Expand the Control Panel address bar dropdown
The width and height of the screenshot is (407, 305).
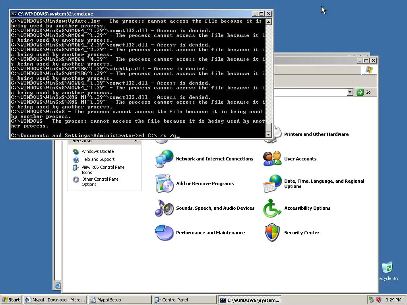click(350, 92)
